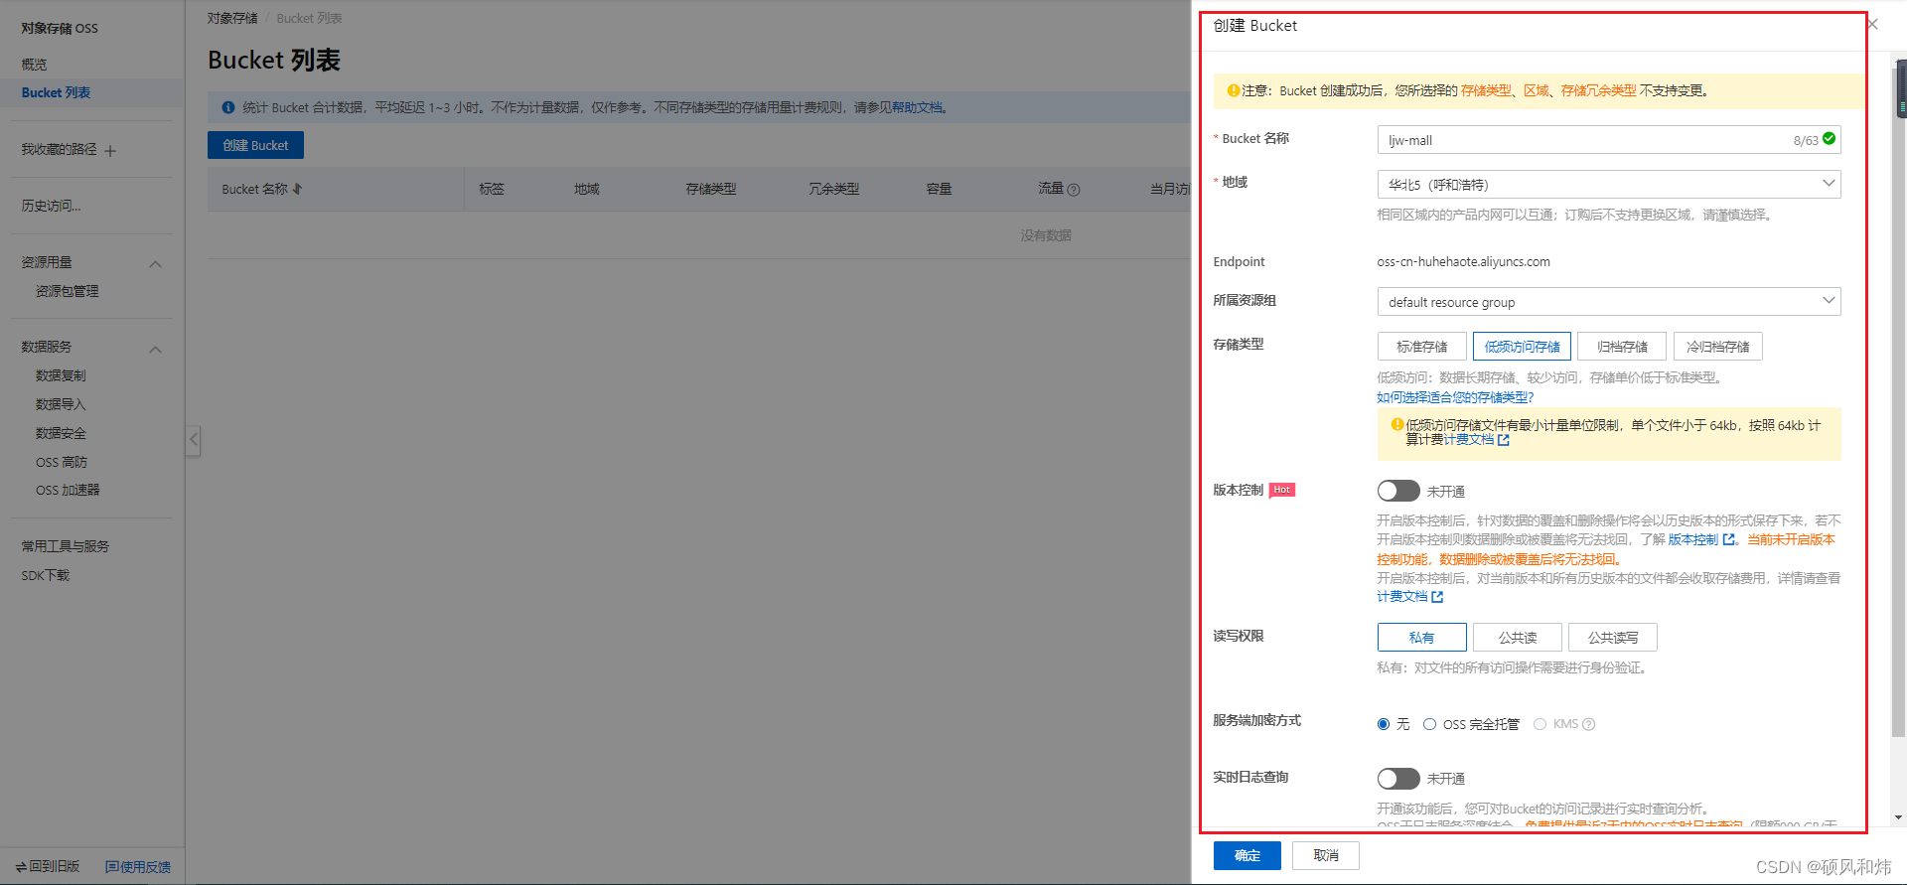Choose 公共读 read/write permission

coord(1517,637)
